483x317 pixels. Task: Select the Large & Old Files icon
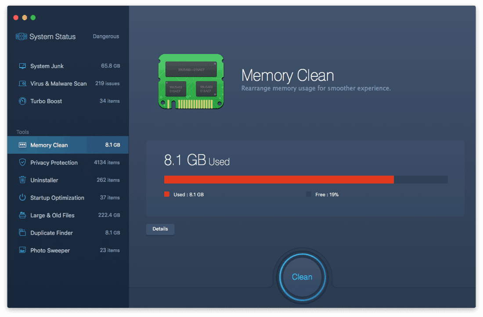(x=22, y=215)
